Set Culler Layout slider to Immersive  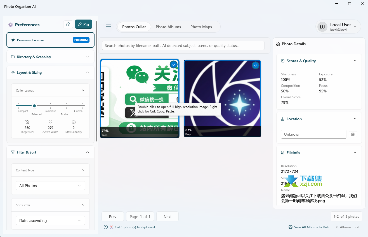51,106
